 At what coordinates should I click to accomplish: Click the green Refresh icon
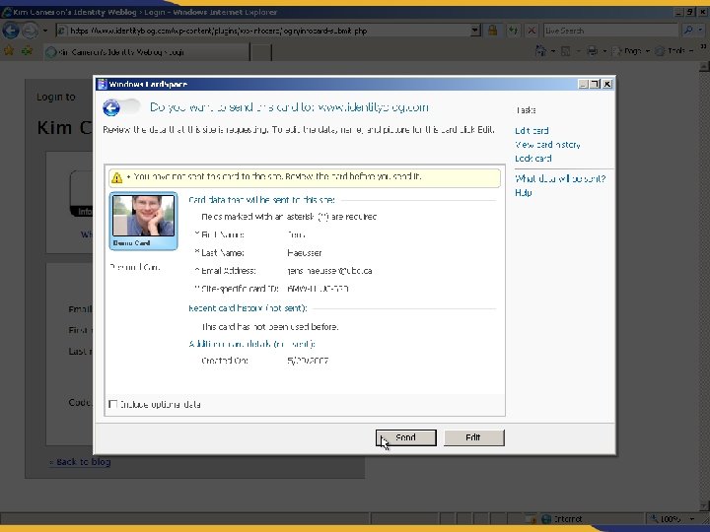point(513,31)
